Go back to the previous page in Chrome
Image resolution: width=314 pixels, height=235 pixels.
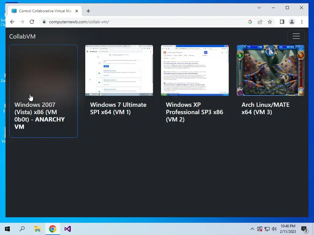(x=12, y=22)
